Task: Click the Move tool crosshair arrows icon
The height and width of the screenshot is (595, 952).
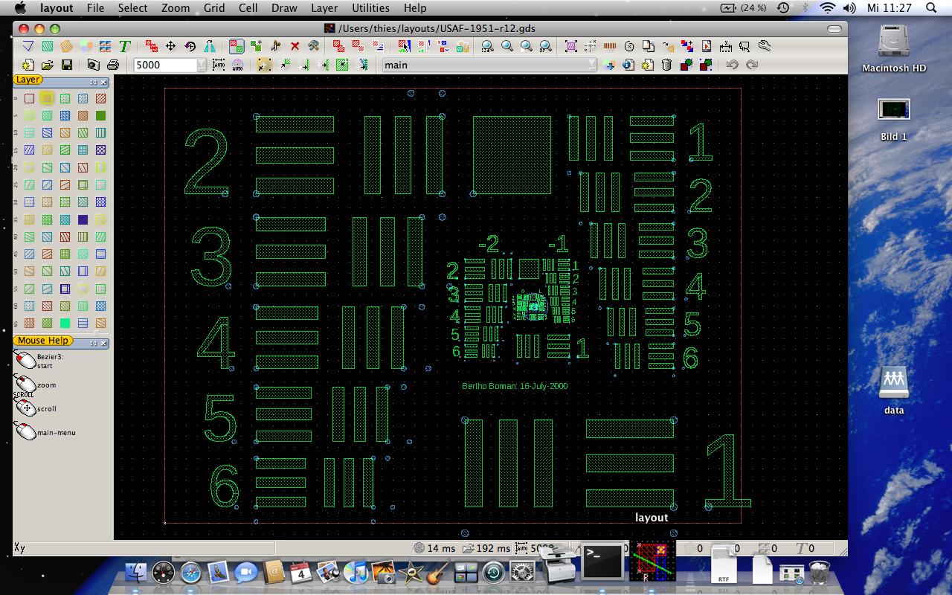Action: (170, 46)
